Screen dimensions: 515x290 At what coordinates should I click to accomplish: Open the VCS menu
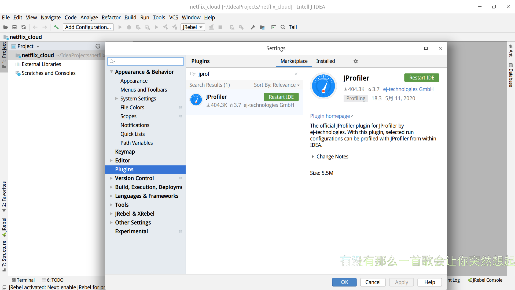click(174, 17)
